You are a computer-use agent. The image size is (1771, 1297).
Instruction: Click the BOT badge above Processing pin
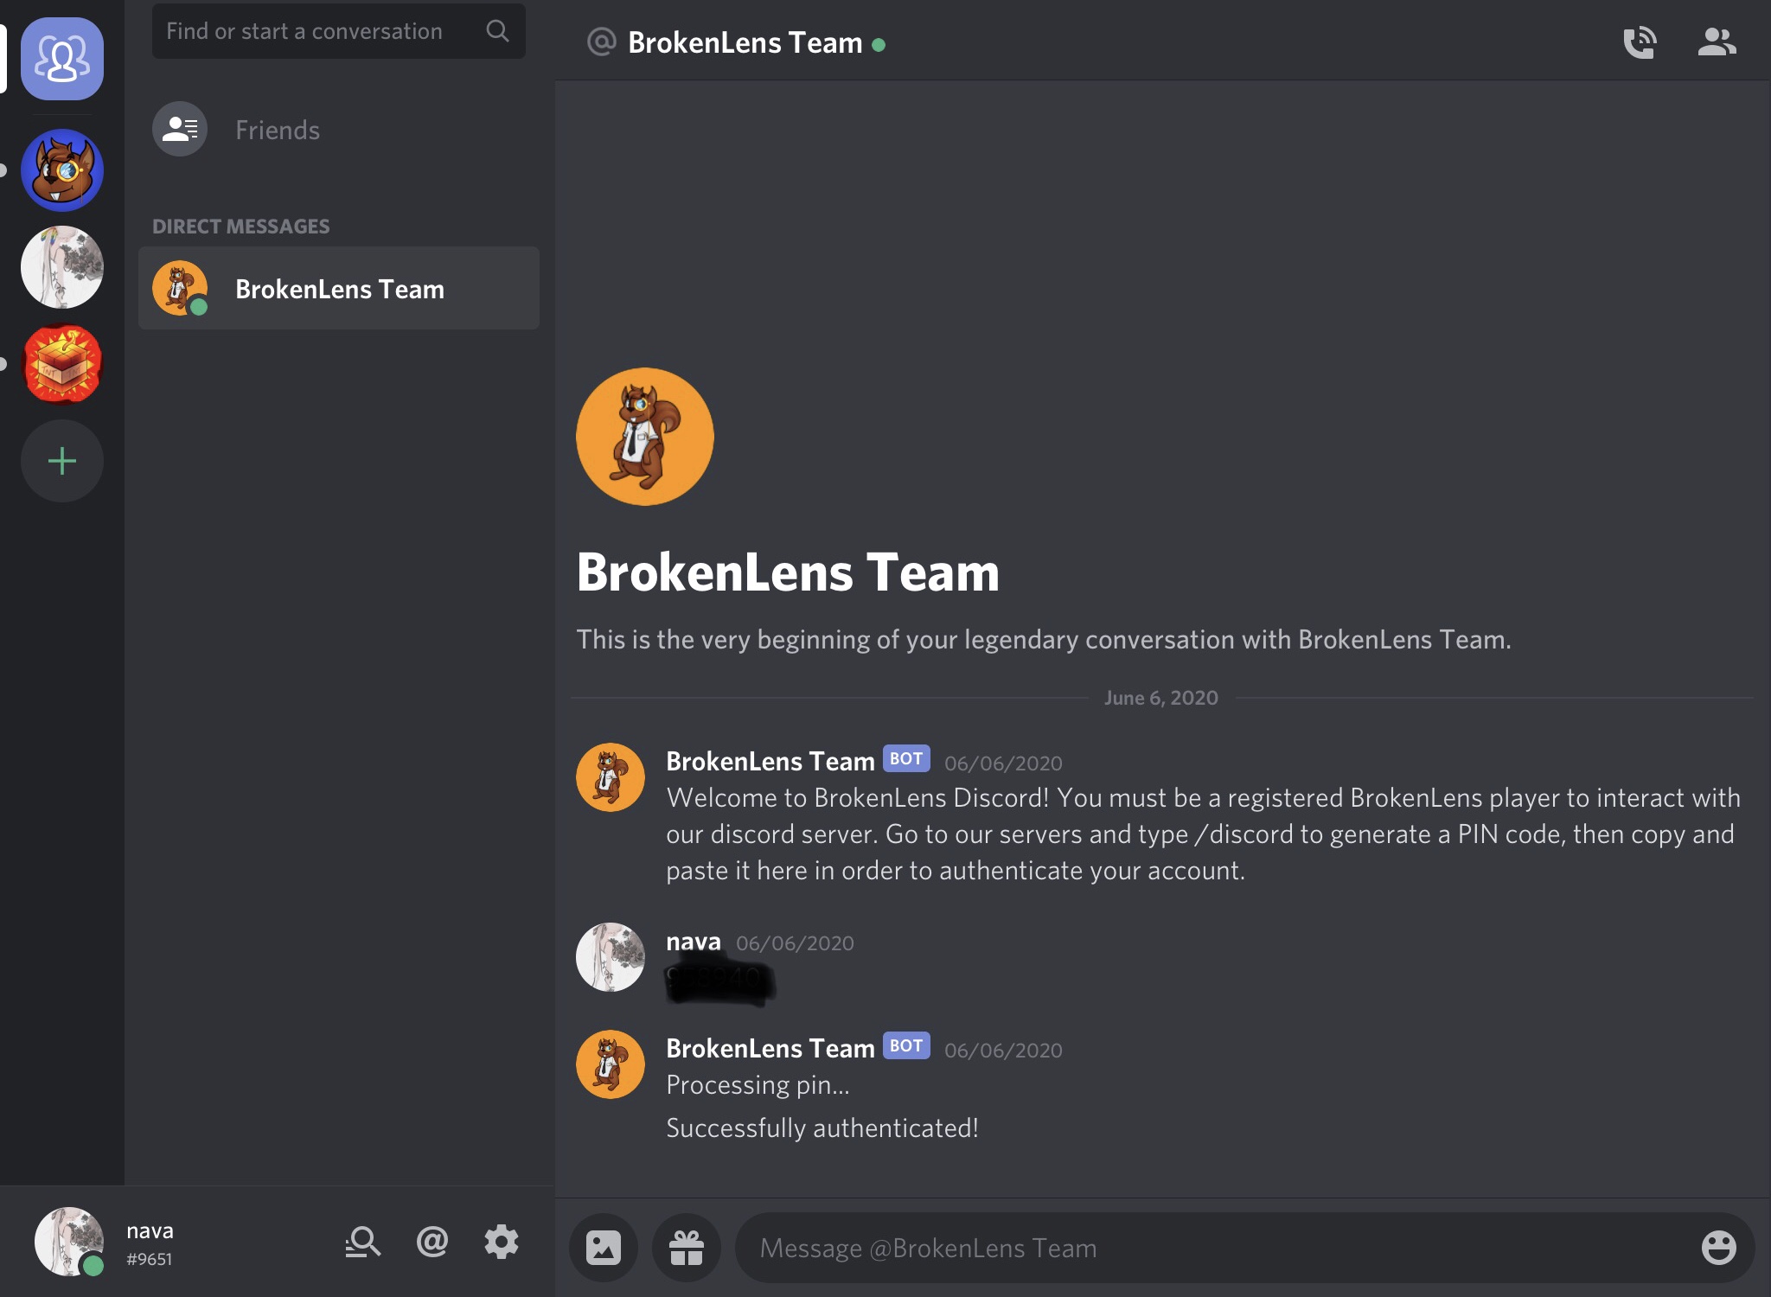click(906, 1045)
